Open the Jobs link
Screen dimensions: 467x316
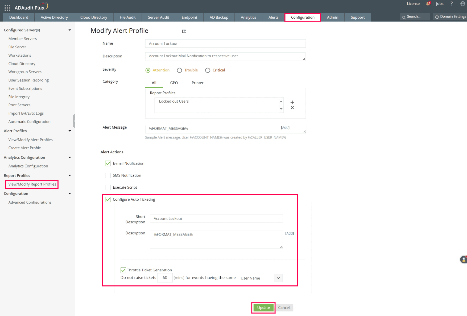[440, 4]
